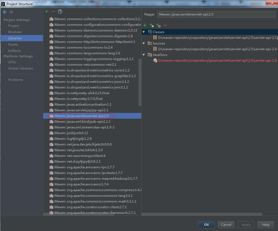Image resolution: width=278 pixels, height=231 pixels.
Task: Select the red JavaDocs jar path entry
Action: coord(218,61)
